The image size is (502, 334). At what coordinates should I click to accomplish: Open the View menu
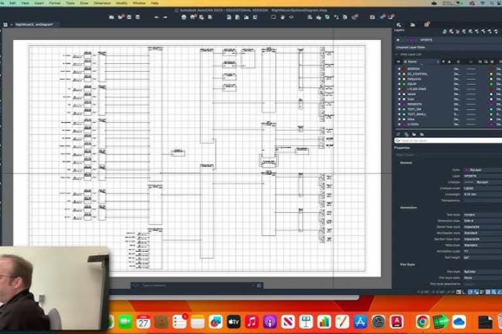(25, 3)
